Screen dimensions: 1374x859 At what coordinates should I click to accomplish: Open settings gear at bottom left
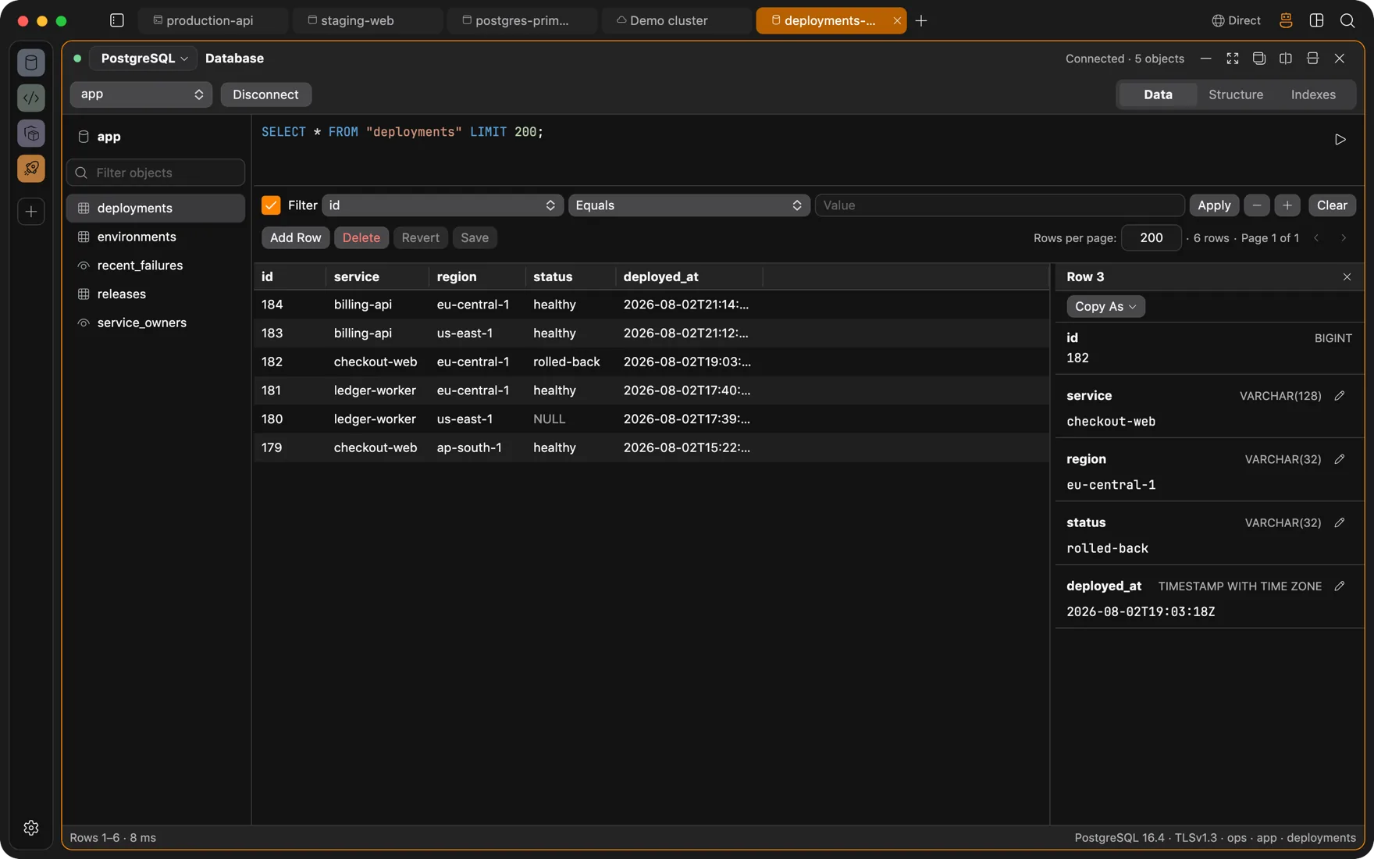(31, 828)
